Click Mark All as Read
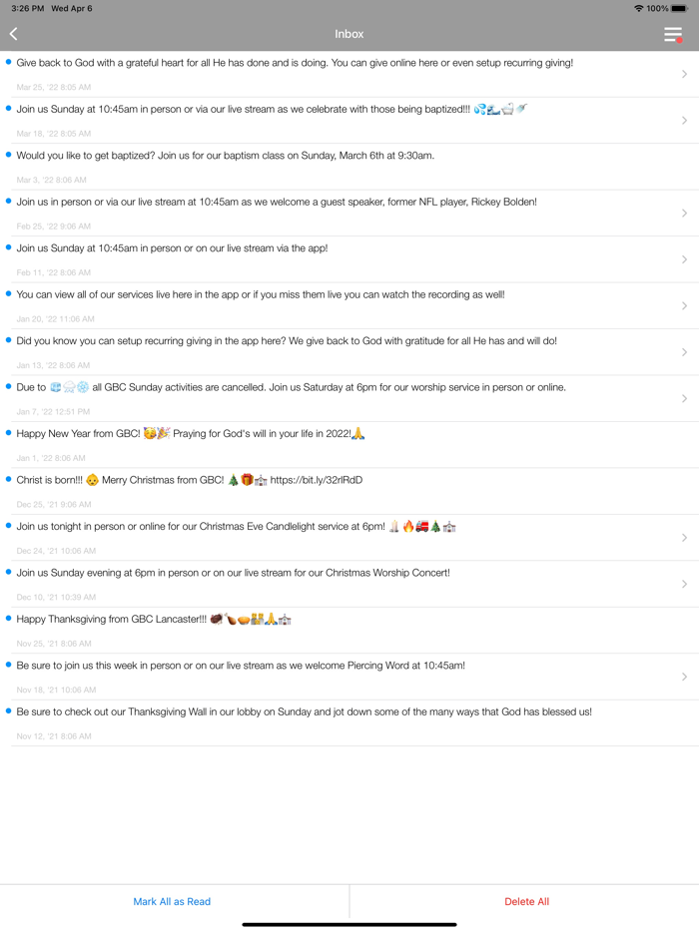 (x=172, y=901)
